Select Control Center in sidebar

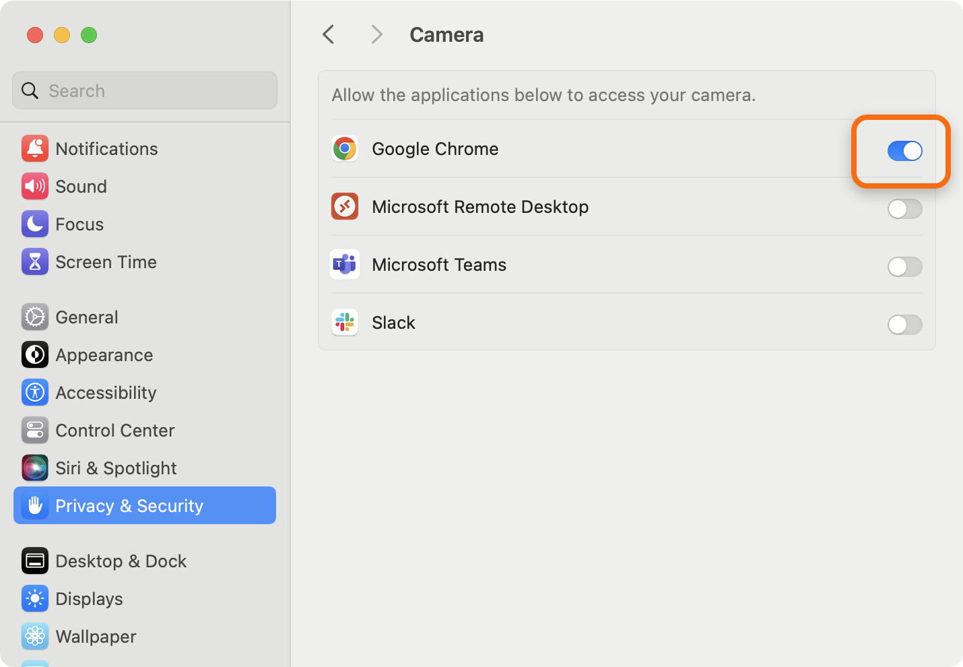click(145, 431)
